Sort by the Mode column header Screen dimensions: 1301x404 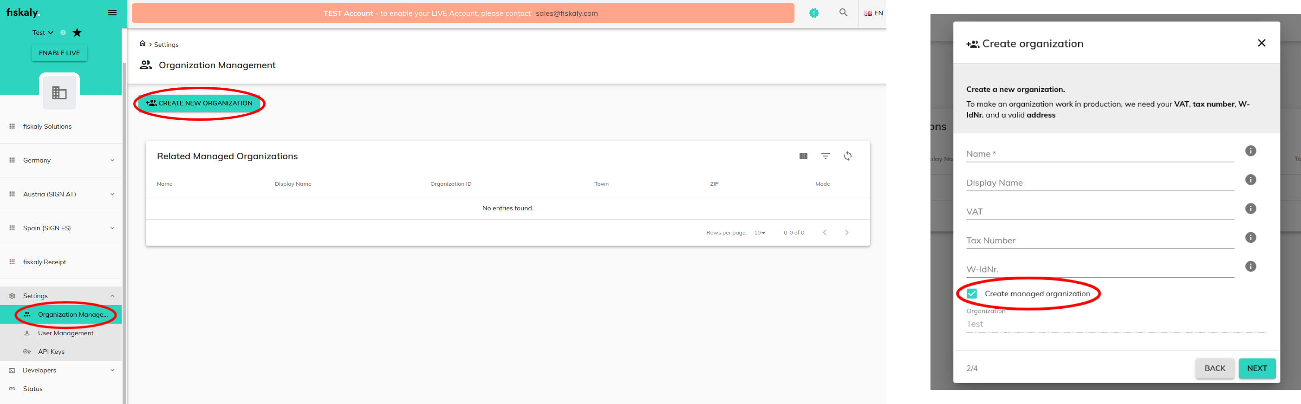(822, 184)
